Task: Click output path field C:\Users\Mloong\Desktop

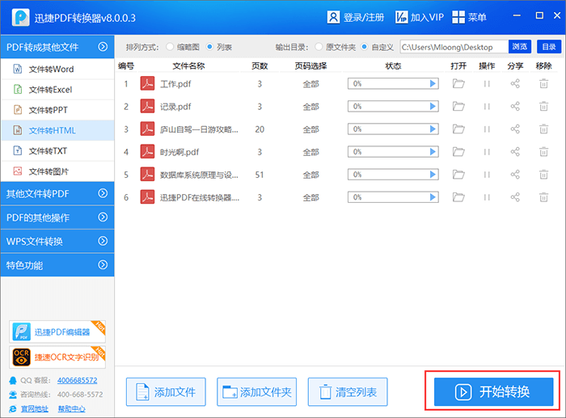Action: point(454,47)
